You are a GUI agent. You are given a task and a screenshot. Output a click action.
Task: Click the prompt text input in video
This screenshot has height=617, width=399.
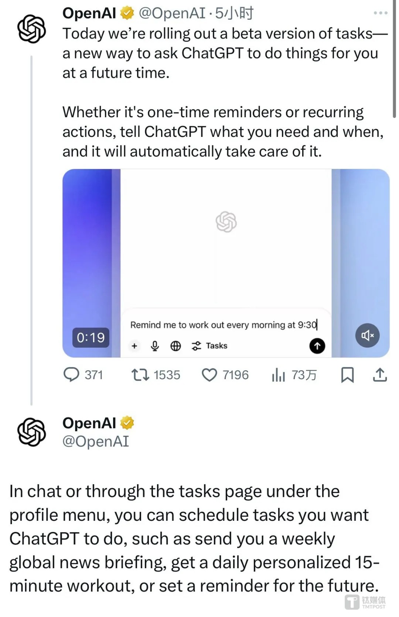pos(223,325)
